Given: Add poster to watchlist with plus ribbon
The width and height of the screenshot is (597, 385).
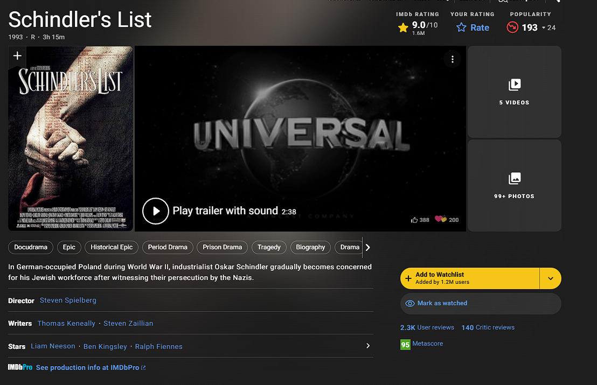Looking at the screenshot, I should point(17,57).
